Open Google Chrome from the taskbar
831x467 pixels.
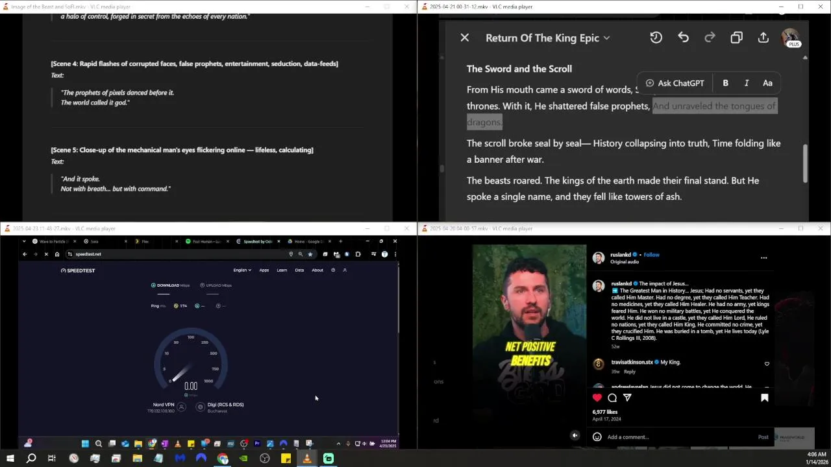coord(223,459)
